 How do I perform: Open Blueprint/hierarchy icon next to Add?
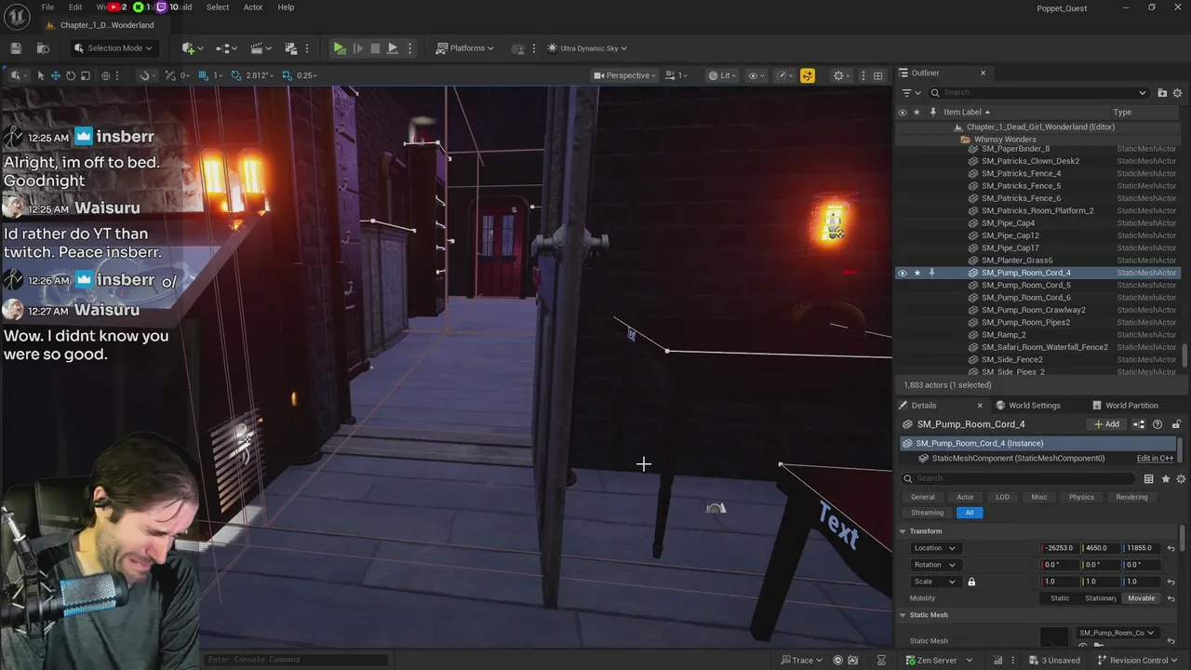point(1139,424)
